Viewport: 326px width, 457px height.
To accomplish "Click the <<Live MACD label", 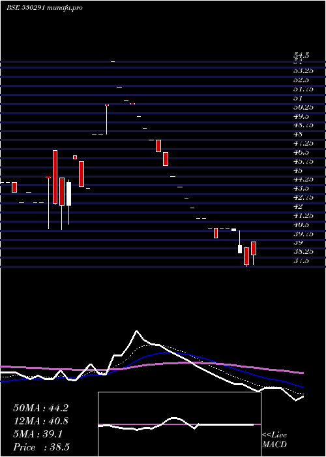I will [x=274, y=440].
